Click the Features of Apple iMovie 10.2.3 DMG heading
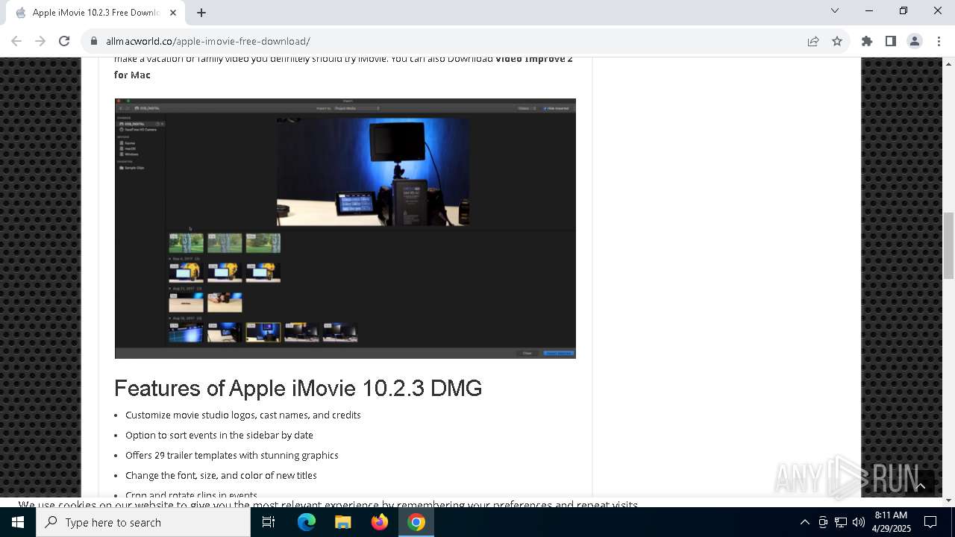955x537 pixels. (x=298, y=388)
